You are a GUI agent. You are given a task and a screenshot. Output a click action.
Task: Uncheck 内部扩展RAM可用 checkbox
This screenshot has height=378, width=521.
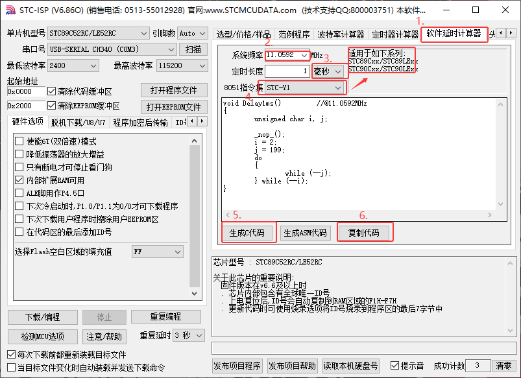coord(19,180)
